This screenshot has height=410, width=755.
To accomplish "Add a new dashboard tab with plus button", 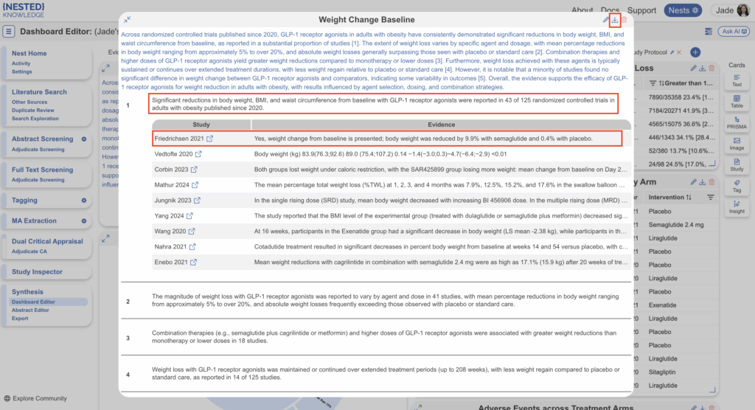I will coord(695,52).
